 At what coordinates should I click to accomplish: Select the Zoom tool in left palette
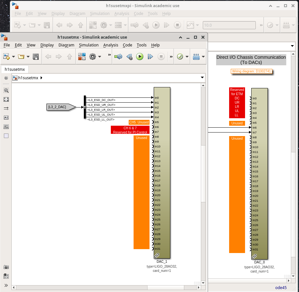point(6,90)
